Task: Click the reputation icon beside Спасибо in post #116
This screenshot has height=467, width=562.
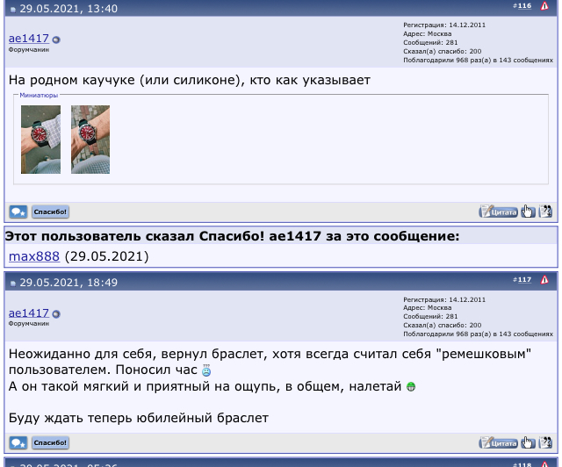Action: pyautogui.click(x=18, y=212)
